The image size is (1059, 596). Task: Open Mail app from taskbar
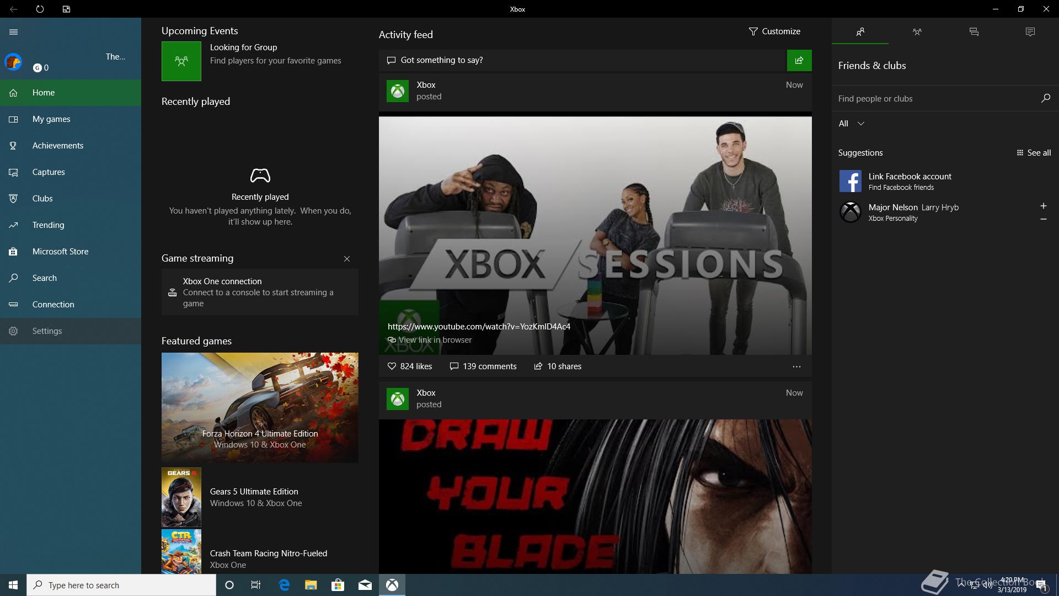tap(365, 585)
